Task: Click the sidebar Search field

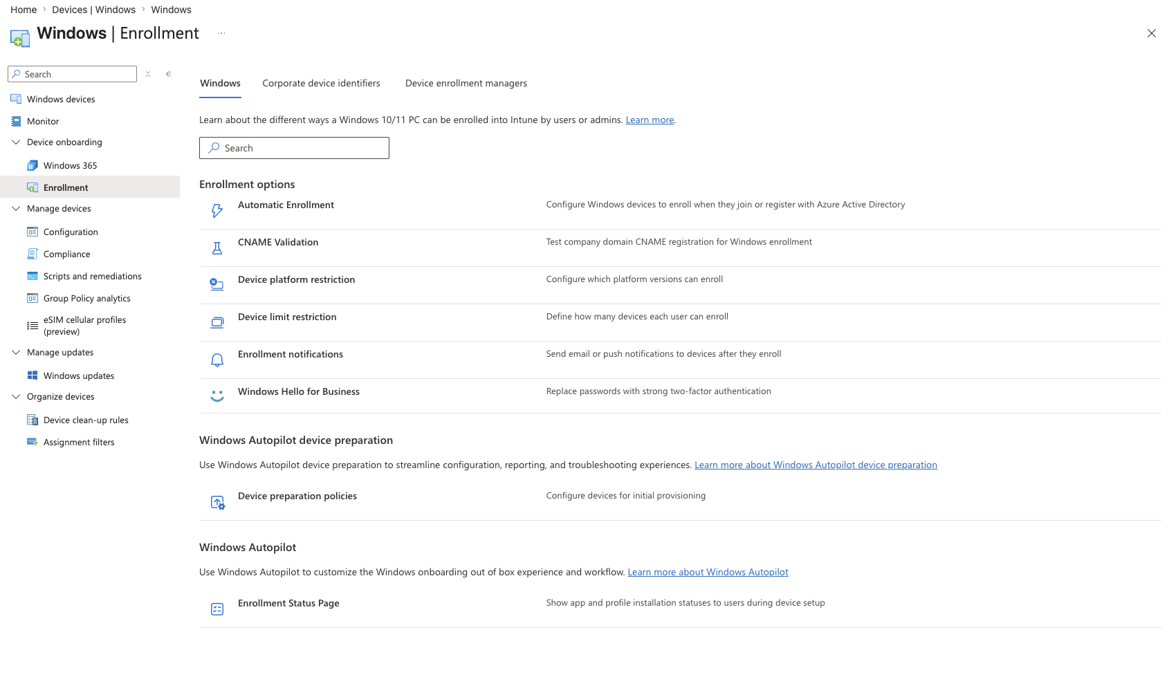Action: pyautogui.click(x=72, y=74)
